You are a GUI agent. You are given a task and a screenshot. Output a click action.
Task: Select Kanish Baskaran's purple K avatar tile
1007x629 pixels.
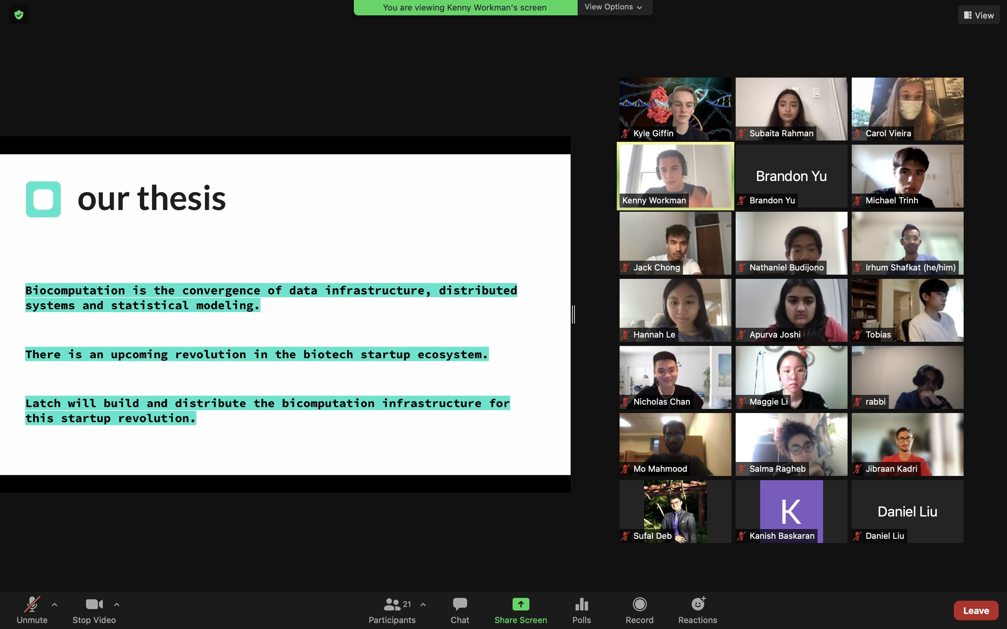point(791,512)
